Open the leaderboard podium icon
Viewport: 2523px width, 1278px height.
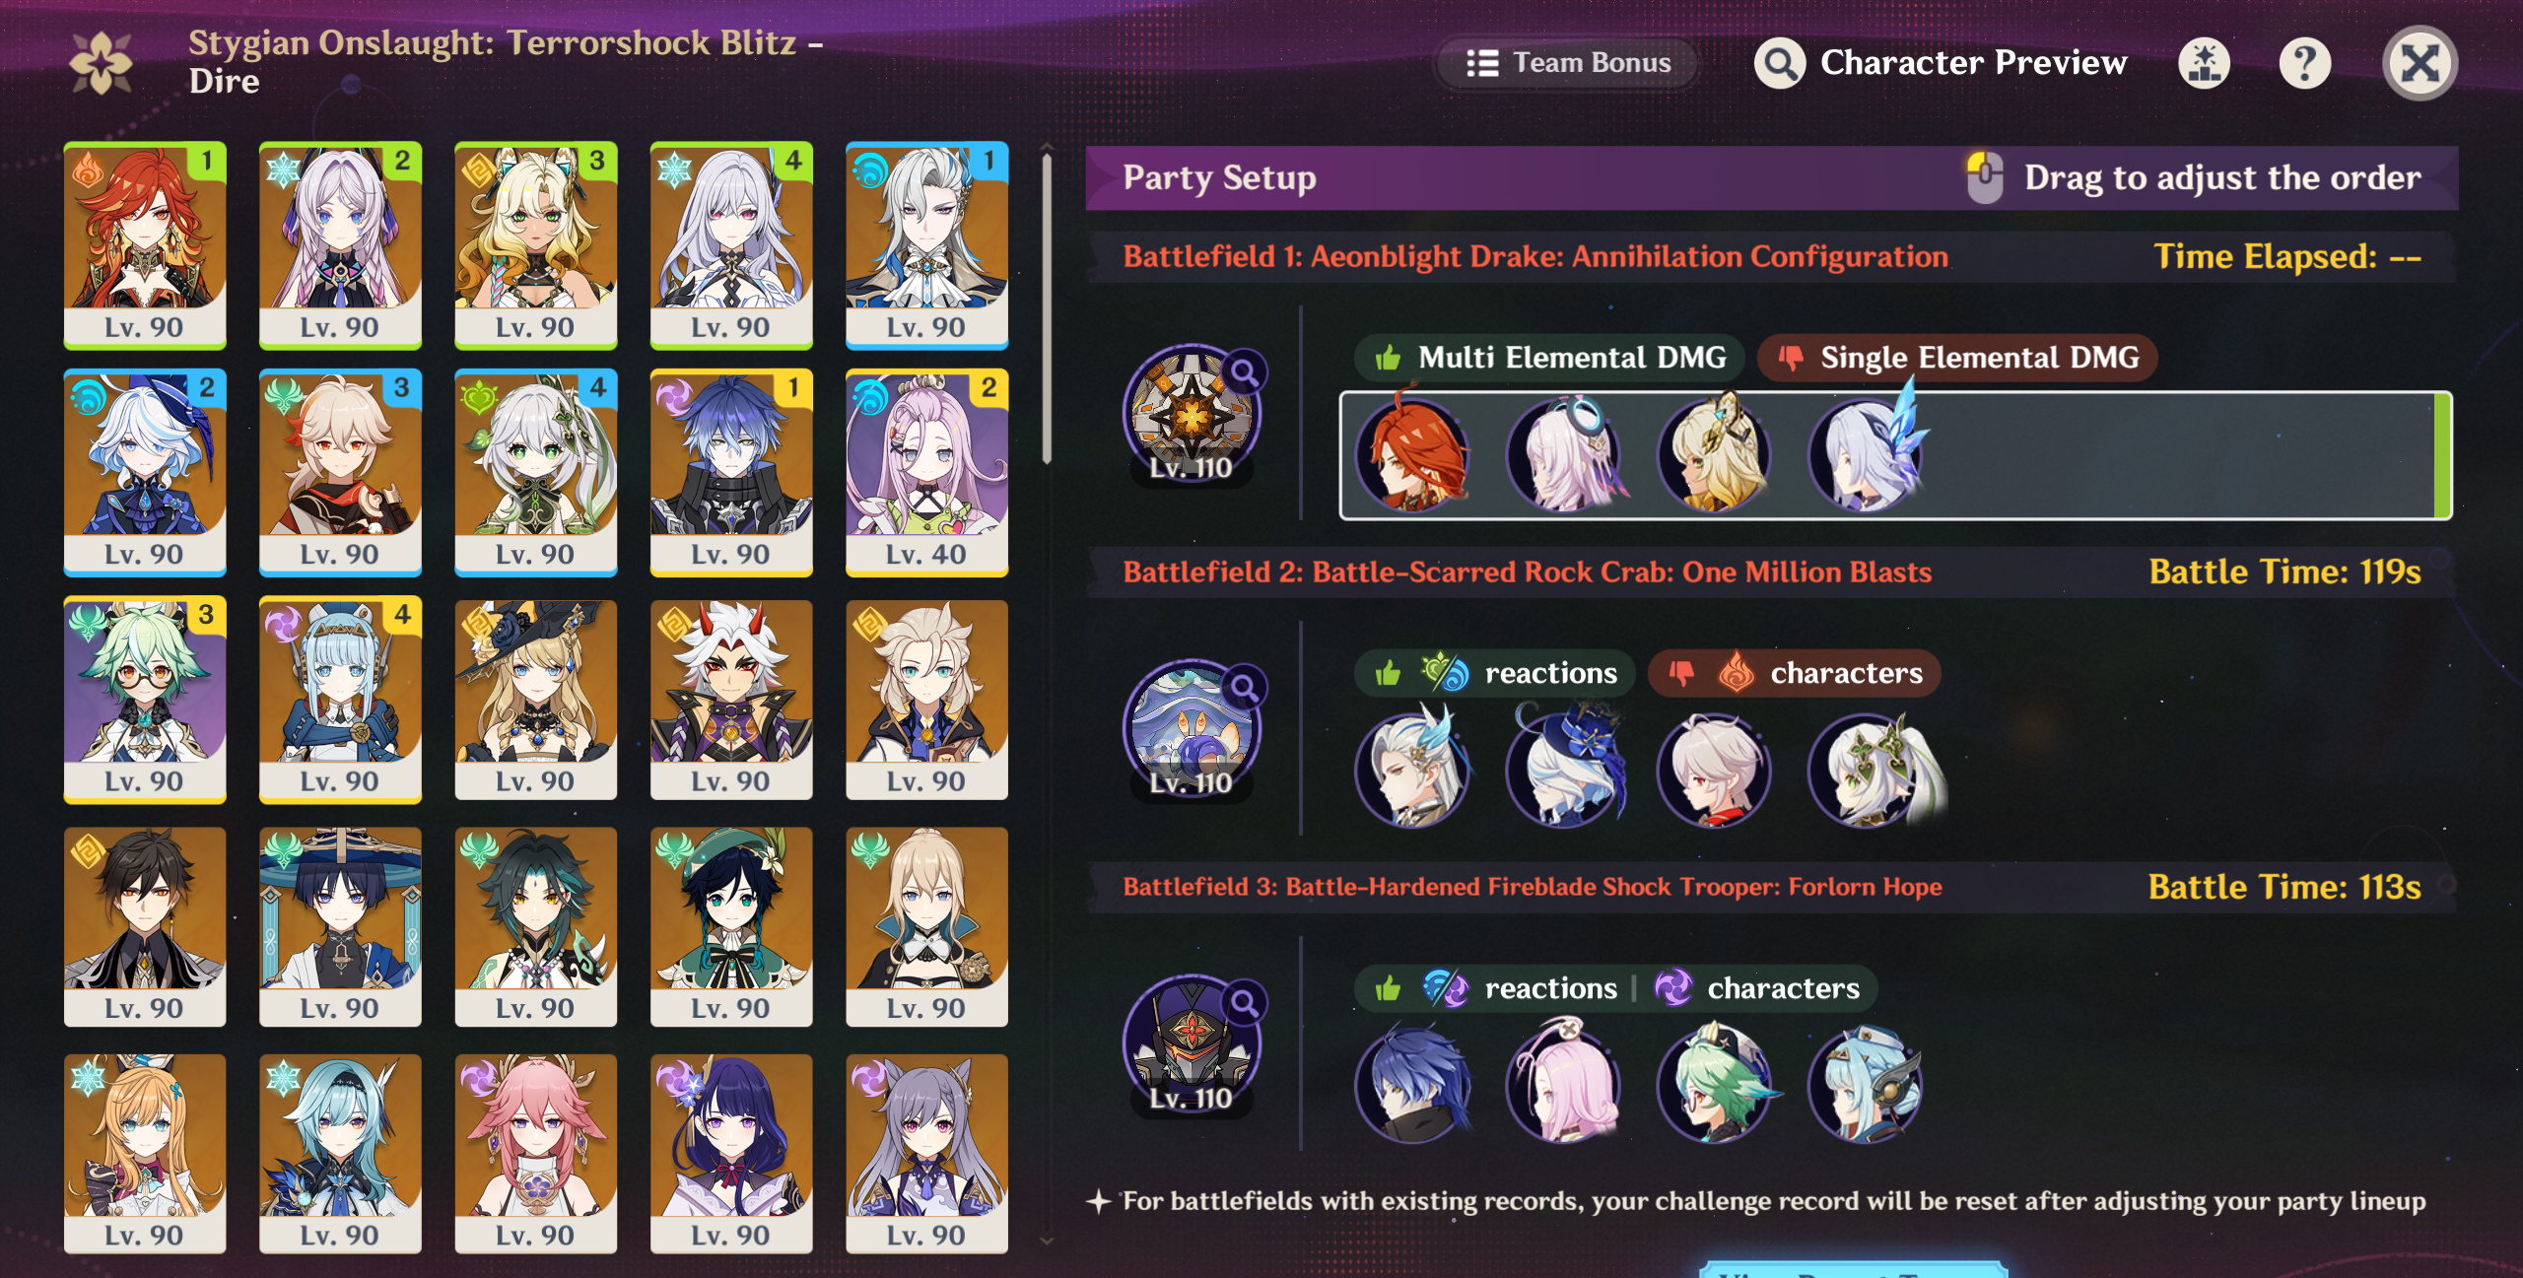(2204, 64)
